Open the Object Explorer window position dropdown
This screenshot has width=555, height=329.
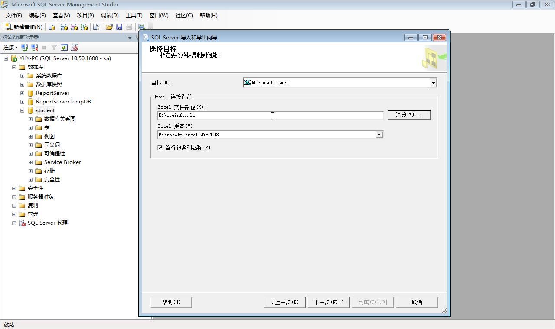pos(130,38)
